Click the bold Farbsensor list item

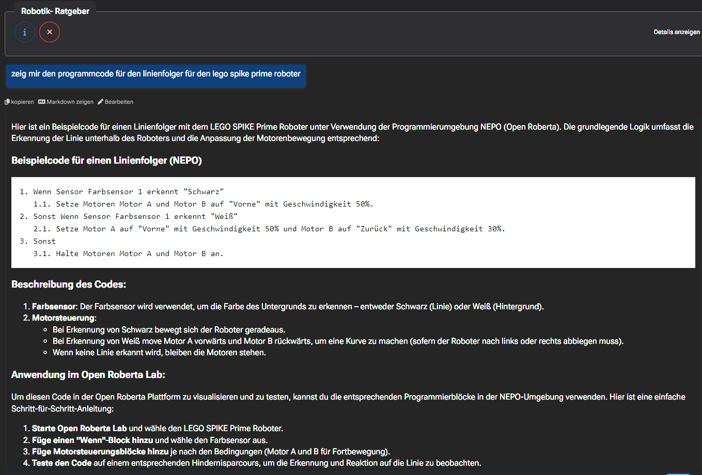pyautogui.click(x=54, y=307)
